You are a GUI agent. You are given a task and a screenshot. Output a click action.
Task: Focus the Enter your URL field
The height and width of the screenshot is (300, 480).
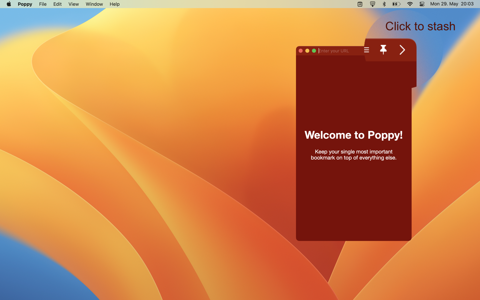tap(339, 51)
